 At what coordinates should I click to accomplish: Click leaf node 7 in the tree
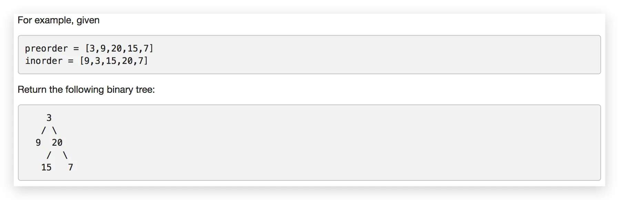point(71,167)
